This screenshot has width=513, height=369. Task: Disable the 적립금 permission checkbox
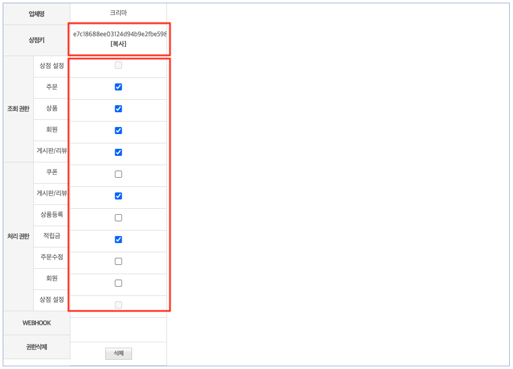pyautogui.click(x=118, y=240)
